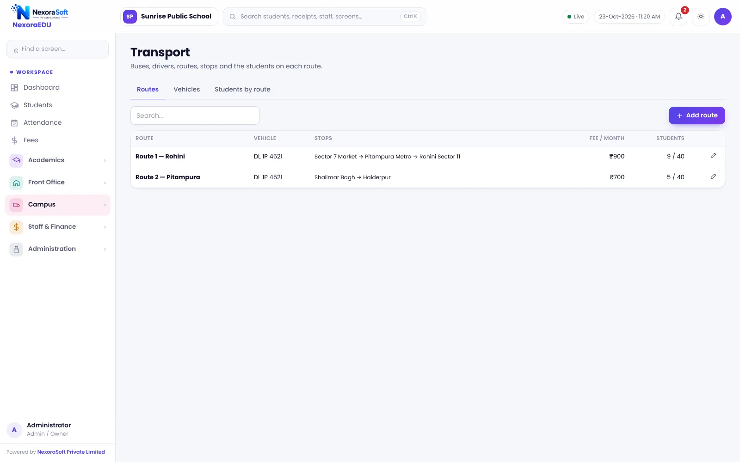Toggle the light/dark theme sun icon
This screenshot has height=462, width=740.
[701, 17]
